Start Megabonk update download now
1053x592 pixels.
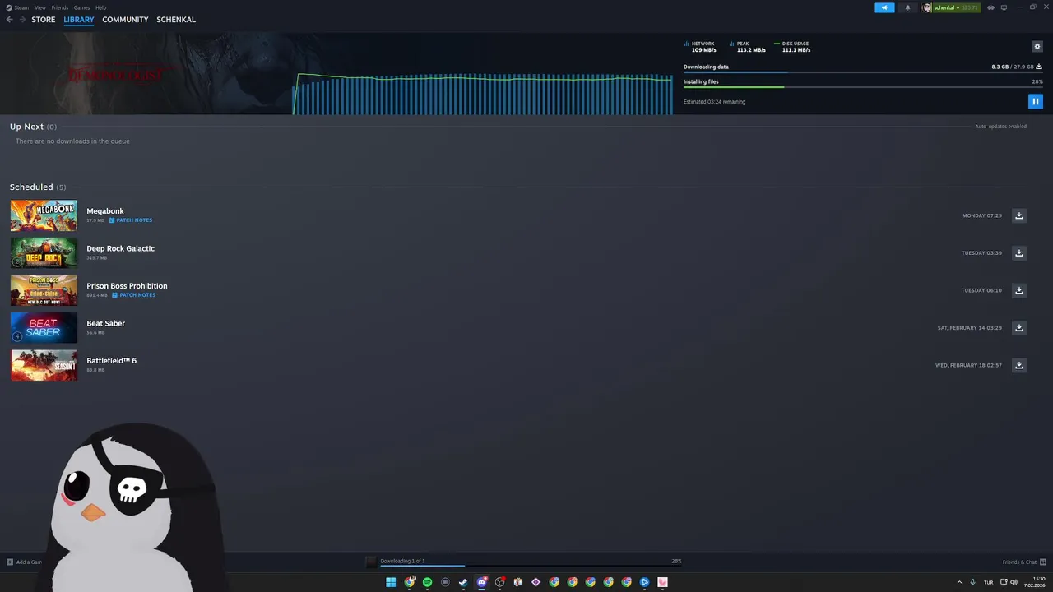(x=1018, y=215)
